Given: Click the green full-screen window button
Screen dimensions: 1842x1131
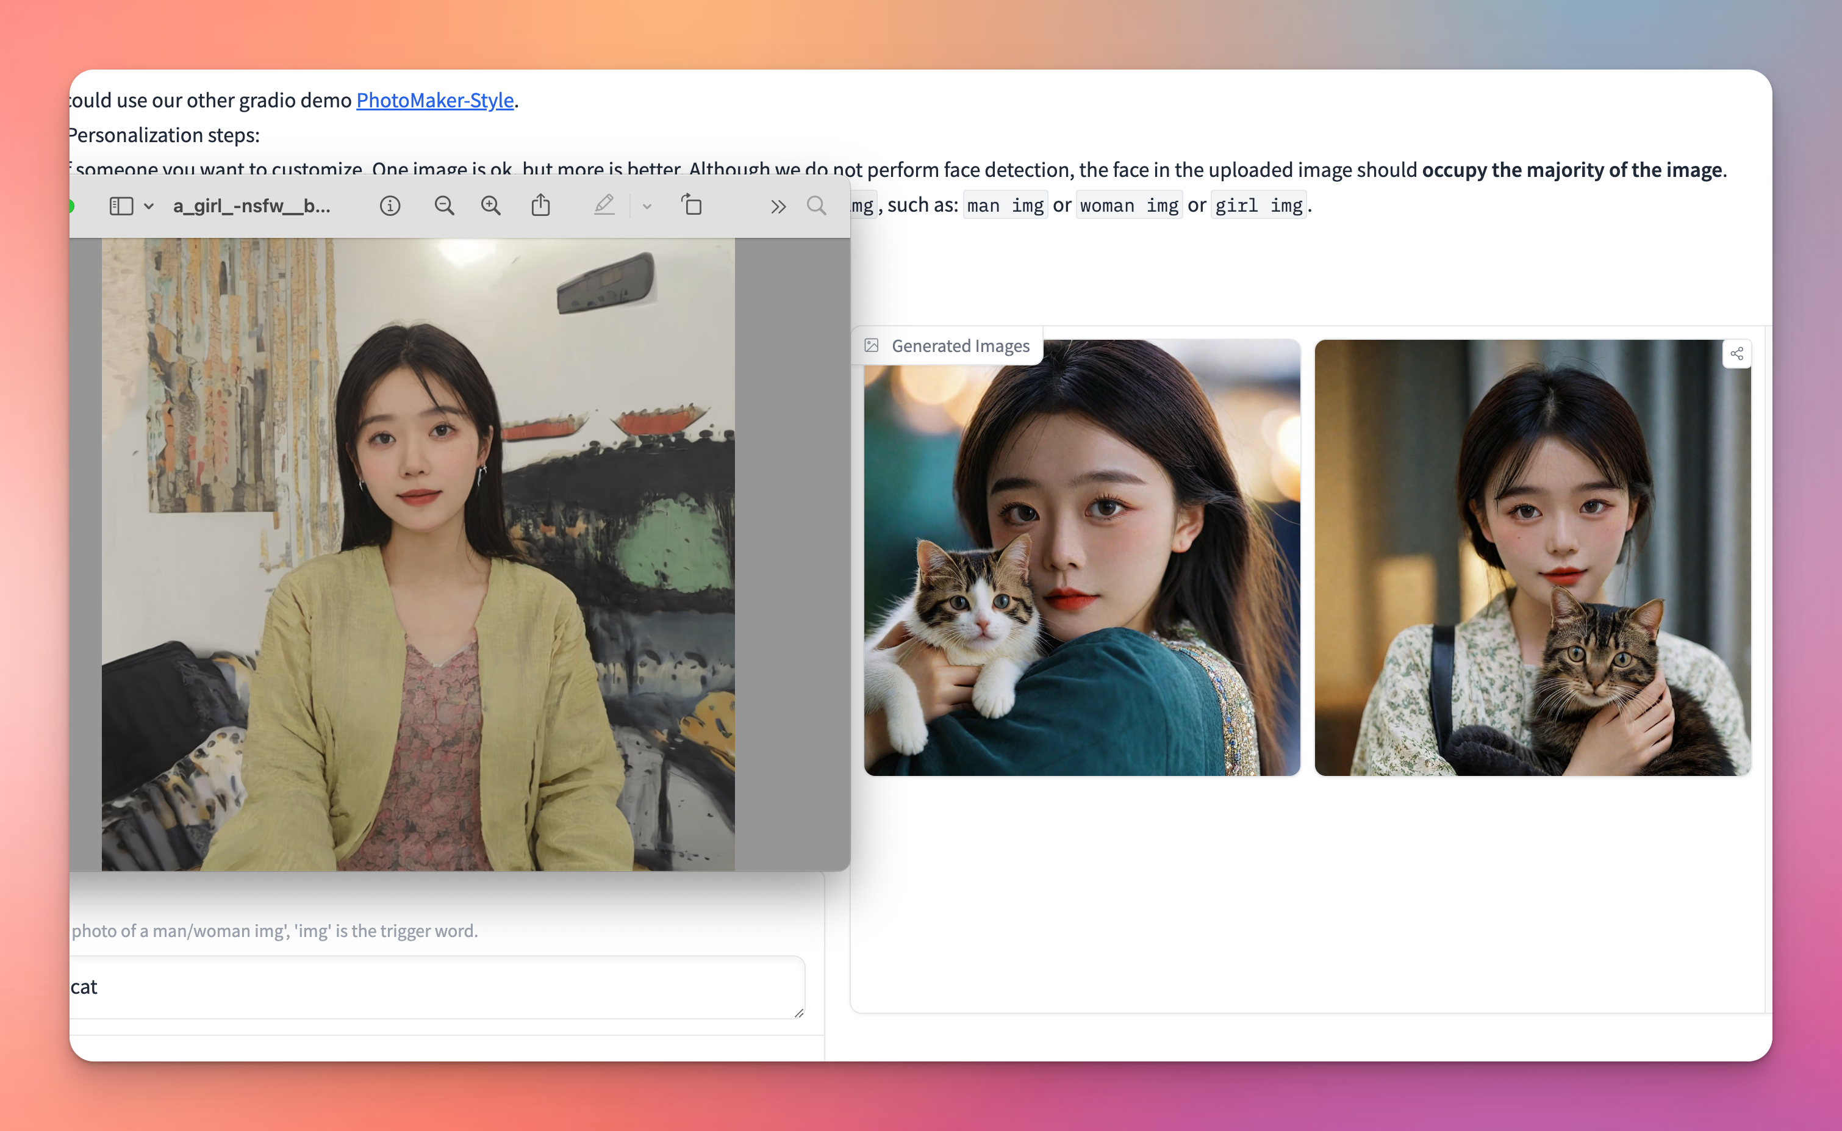Looking at the screenshot, I should [71, 206].
